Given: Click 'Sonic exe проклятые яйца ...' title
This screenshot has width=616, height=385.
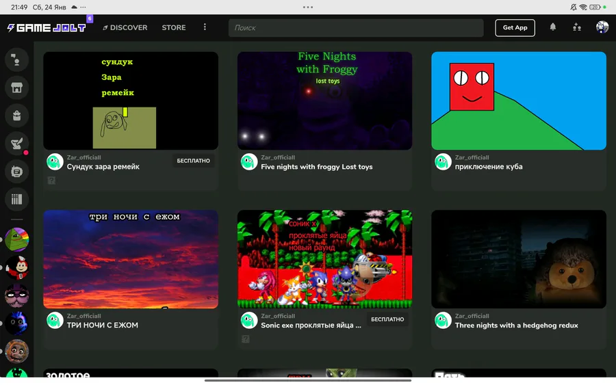Looking at the screenshot, I should (x=311, y=326).
